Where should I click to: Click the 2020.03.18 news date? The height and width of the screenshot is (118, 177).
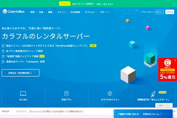pyautogui.click(x=21, y=112)
